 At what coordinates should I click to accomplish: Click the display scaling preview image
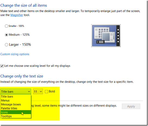[x=106, y=35]
